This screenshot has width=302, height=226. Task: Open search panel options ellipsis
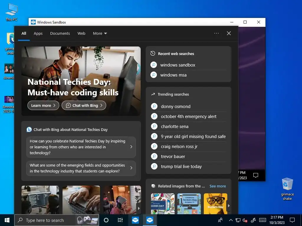coord(216,33)
